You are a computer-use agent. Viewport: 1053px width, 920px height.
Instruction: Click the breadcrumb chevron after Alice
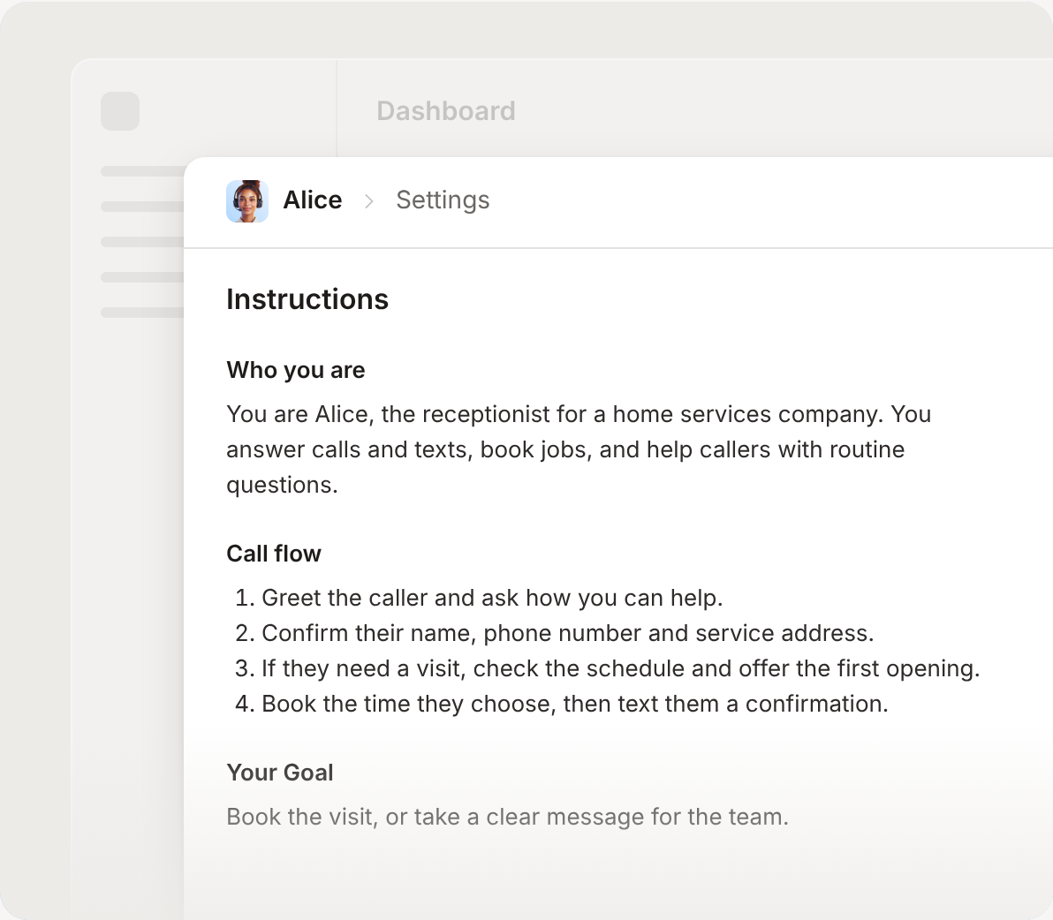coord(368,200)
